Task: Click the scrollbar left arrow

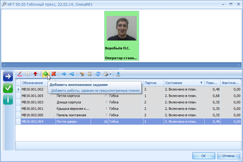Action: 4,65
